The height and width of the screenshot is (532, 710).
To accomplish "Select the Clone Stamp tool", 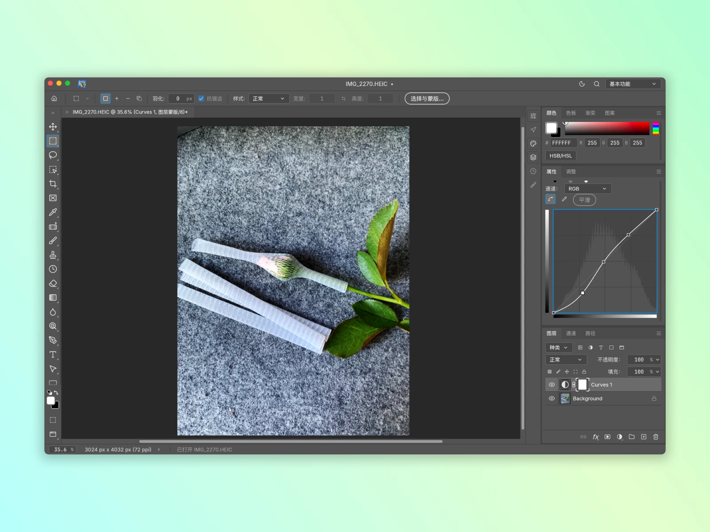I will (53, 255).
